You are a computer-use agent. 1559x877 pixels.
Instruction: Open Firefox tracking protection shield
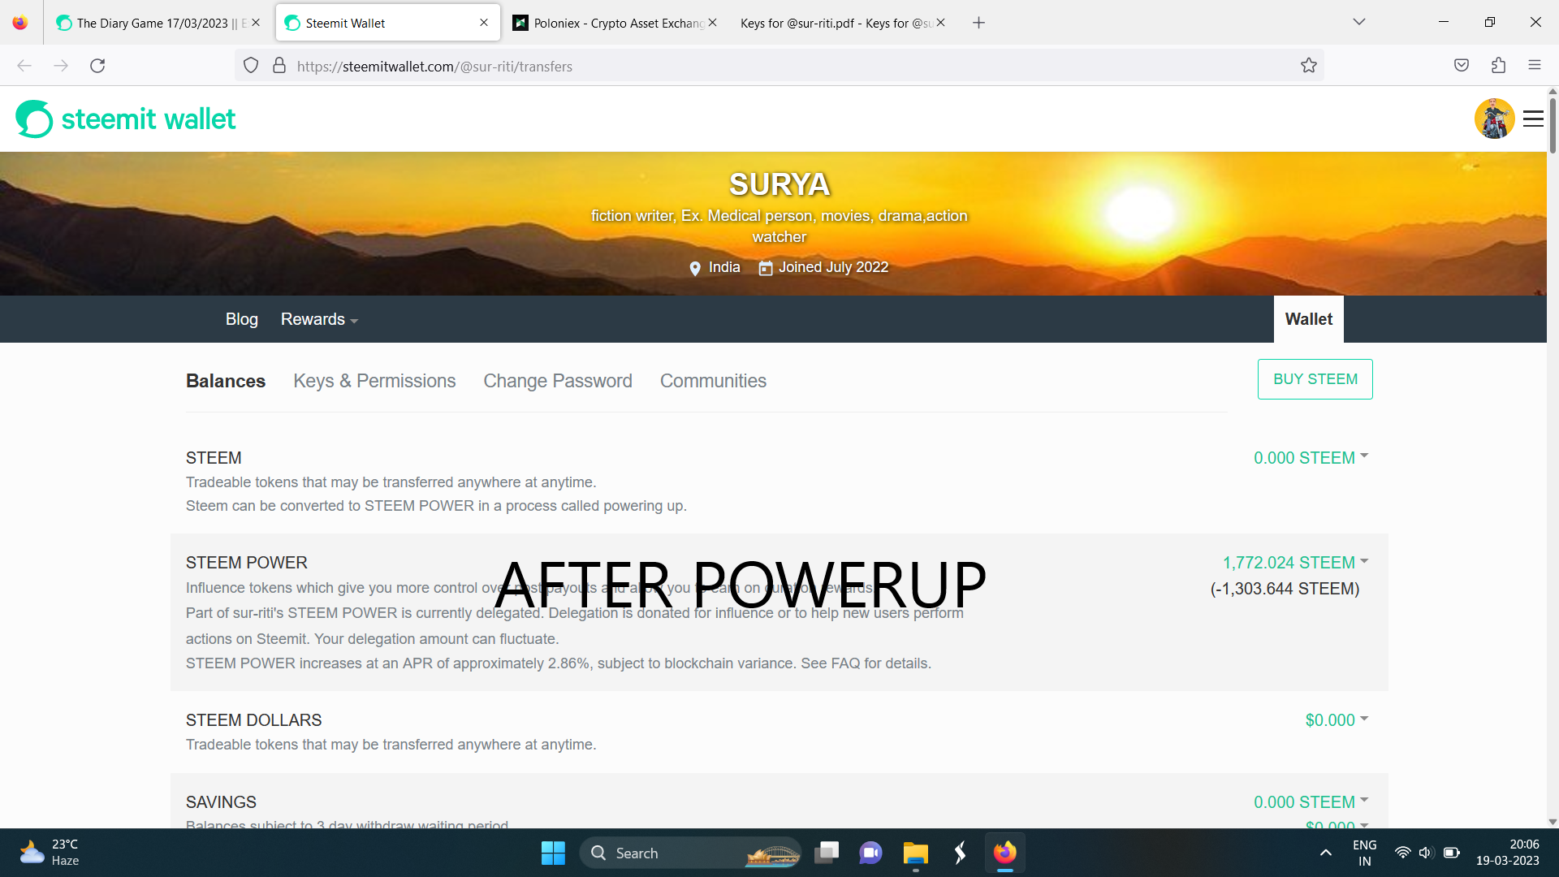251,66
